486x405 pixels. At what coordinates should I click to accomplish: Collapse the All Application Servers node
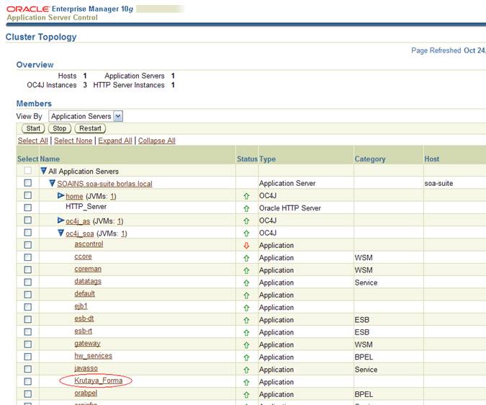(x=43, y=171)
